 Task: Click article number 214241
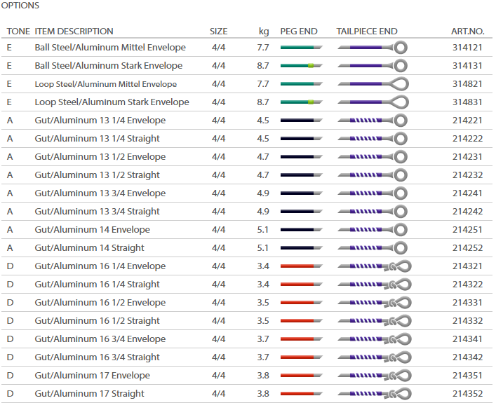(467, 193)
